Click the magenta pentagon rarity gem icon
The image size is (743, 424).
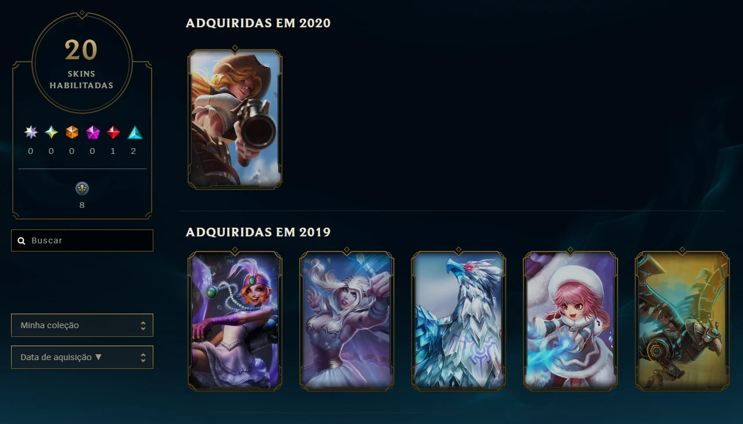click(93, 132)
